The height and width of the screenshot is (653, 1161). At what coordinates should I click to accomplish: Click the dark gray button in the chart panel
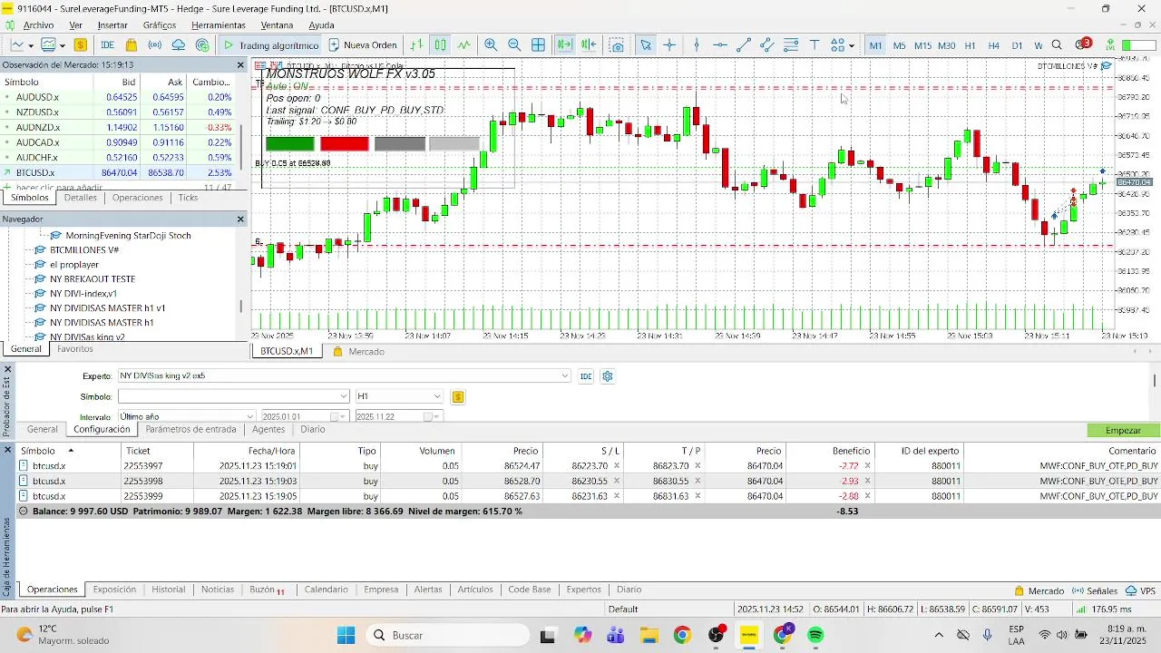pyautogui.click(x=400, y=143)
